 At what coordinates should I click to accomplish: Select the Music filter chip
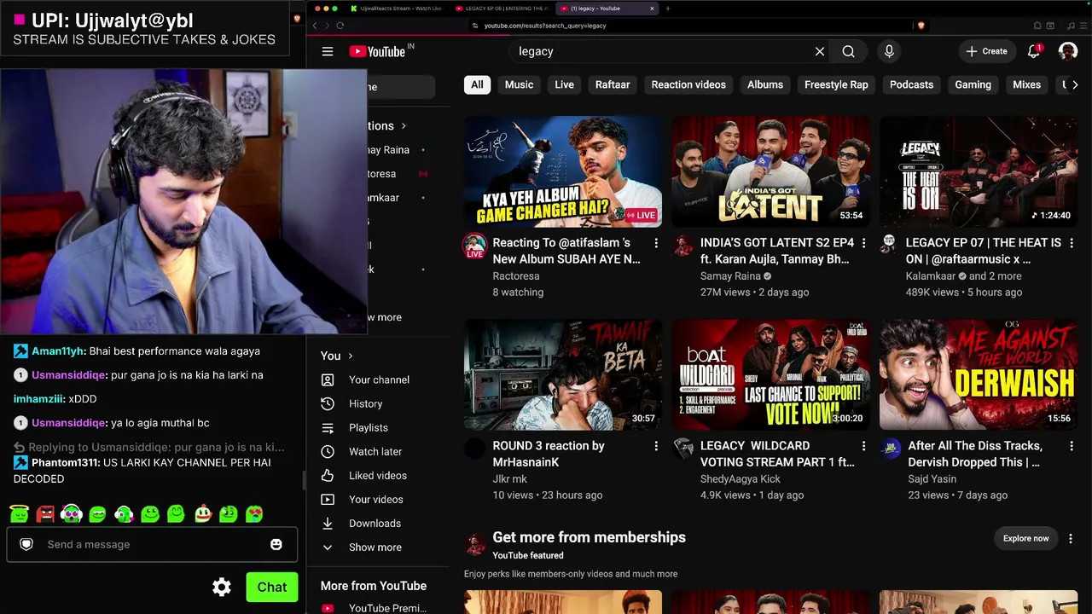pyautogui.click(x=519, y=84)
